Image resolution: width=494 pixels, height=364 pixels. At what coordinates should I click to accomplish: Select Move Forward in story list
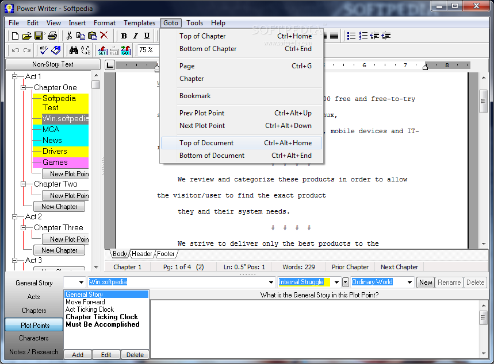pos(85,302)
